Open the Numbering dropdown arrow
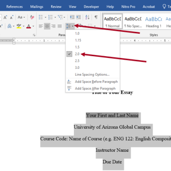 tap(55, 17)
